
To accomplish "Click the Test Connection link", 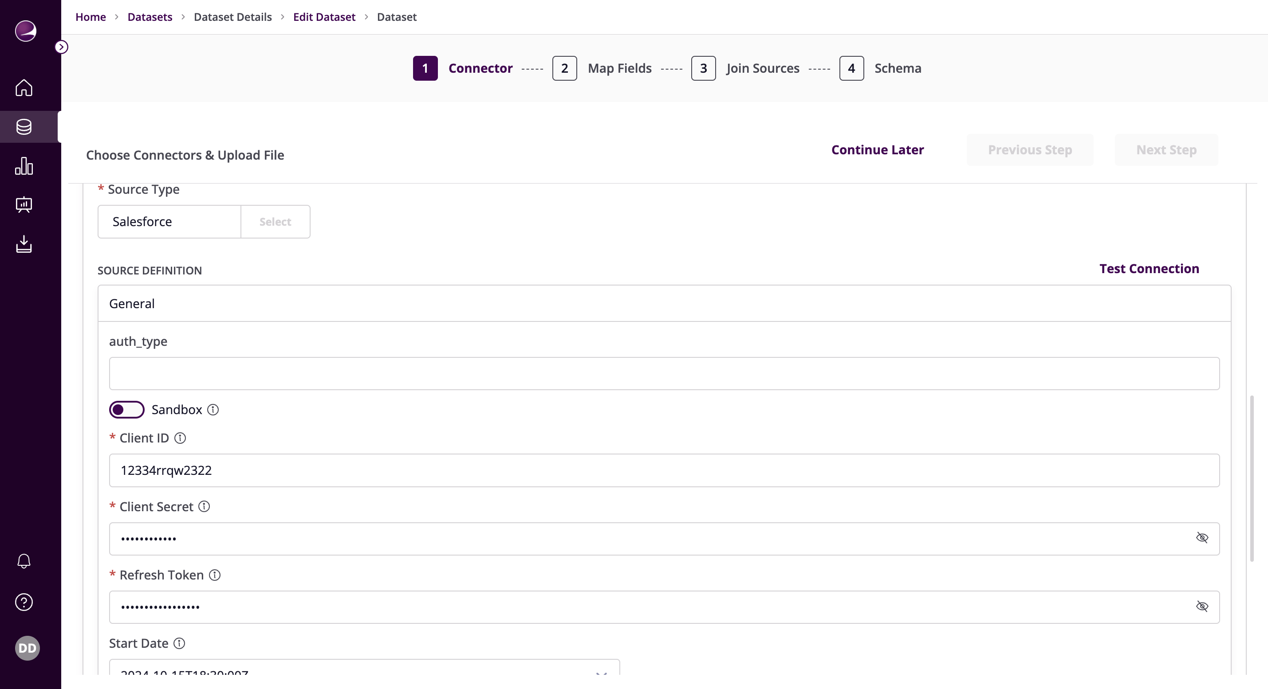I will point(1150,268).
